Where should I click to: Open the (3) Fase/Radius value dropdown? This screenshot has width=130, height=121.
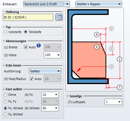click(52, 79)
